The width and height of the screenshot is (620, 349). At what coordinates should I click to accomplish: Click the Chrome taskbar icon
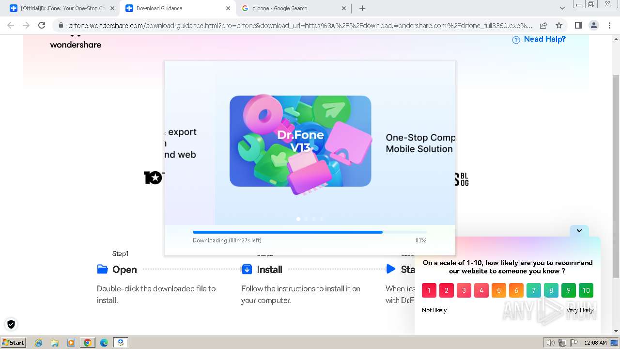pyautogui.click(x=88, y=343)
